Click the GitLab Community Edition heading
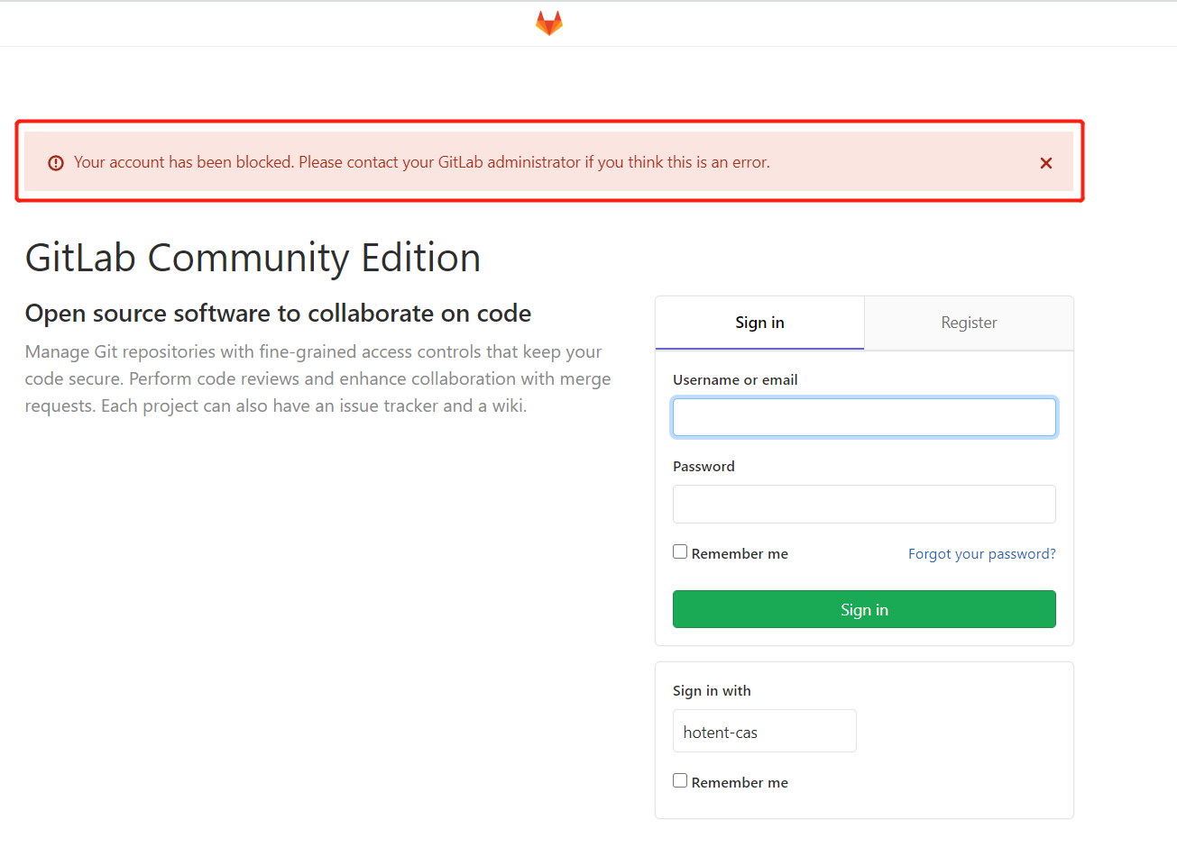 pos(253,258)
